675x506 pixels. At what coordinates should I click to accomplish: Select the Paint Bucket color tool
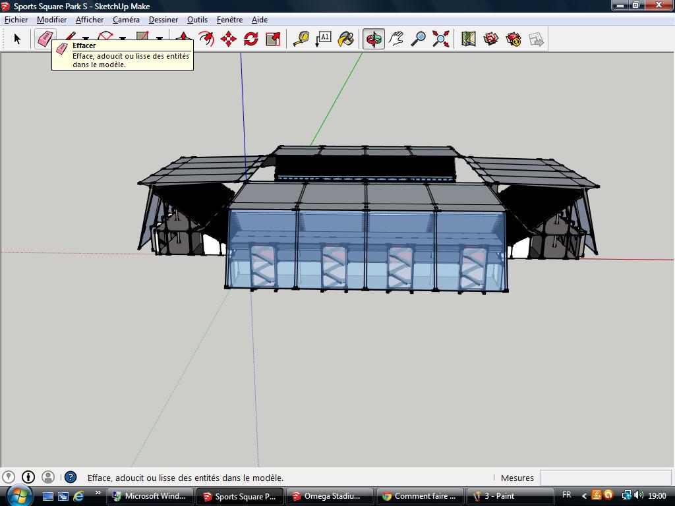[346, 39]
